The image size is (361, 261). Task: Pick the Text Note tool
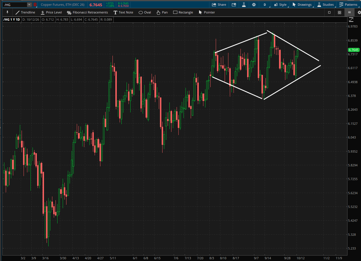(x=123, y=12)
